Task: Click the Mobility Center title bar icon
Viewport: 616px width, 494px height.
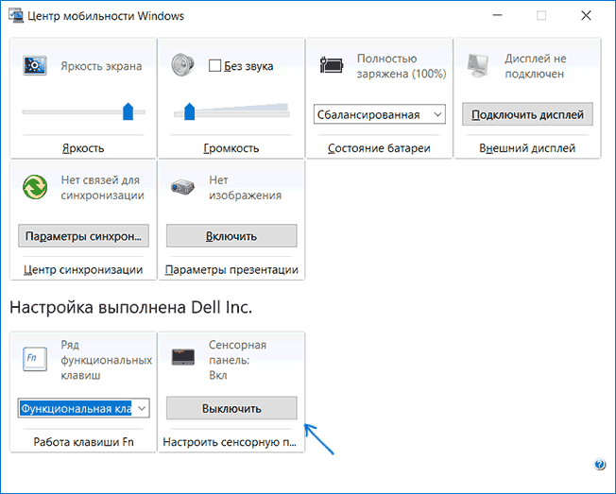Action: (x=18, y=16)
